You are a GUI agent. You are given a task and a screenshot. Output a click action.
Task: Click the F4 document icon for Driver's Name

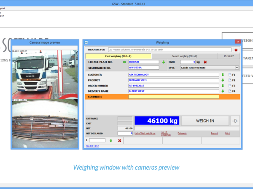[230, 91]
